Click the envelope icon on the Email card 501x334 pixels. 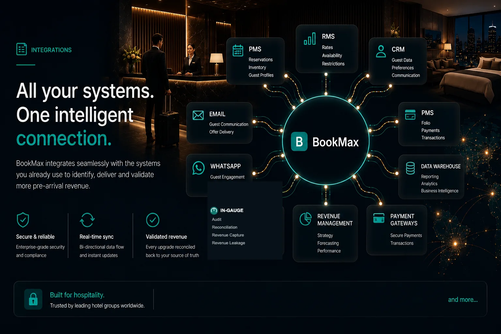[198, 115]
